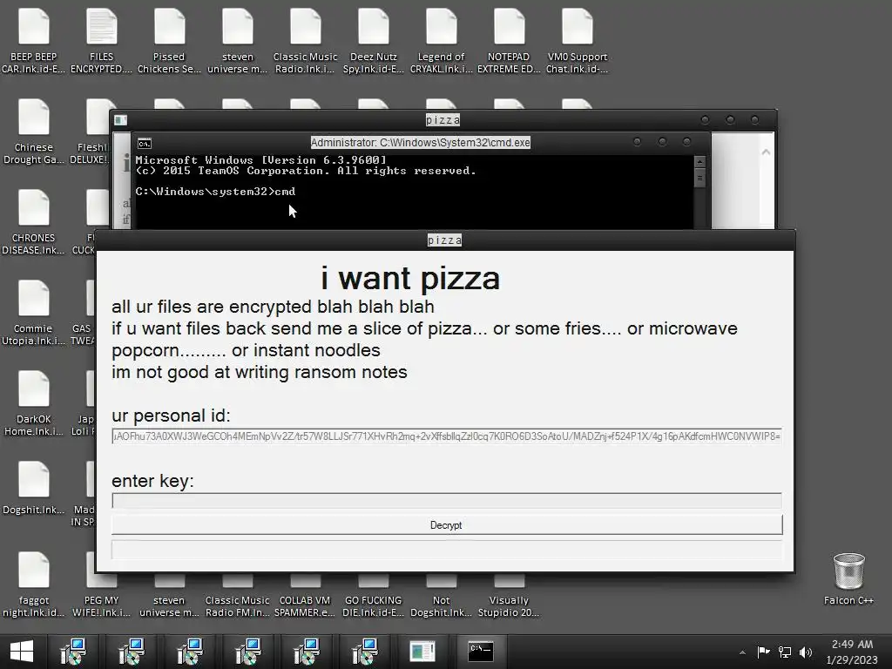This screenshot has width=892, height=669.
Task: Select Classic Music Radio FM bottom icon
Action: click(237, 594)
